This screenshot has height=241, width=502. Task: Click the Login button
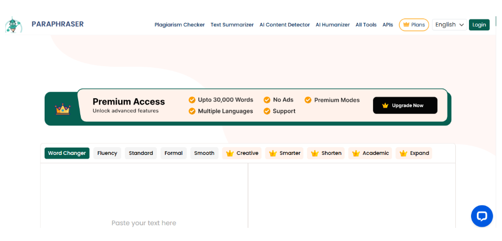479,25
